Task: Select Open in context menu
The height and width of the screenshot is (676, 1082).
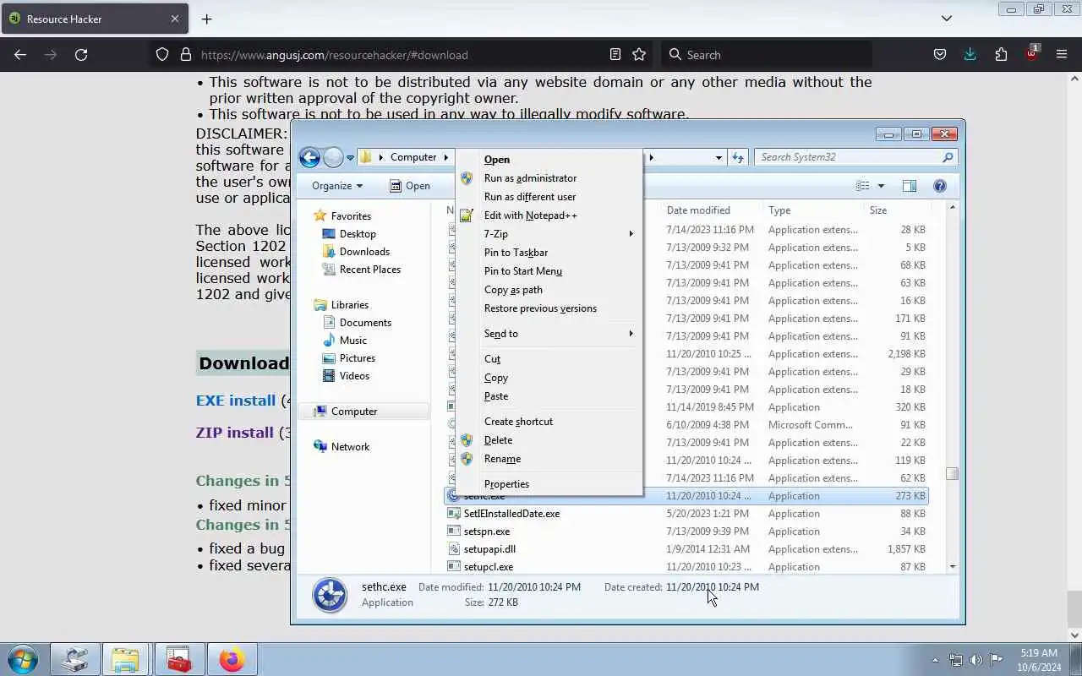Action: [549, 160]
